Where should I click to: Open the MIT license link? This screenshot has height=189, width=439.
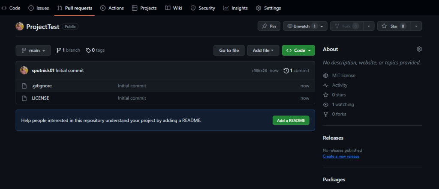343,75
